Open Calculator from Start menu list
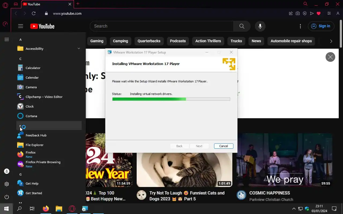The image size is (343, 214). (49, 68)
